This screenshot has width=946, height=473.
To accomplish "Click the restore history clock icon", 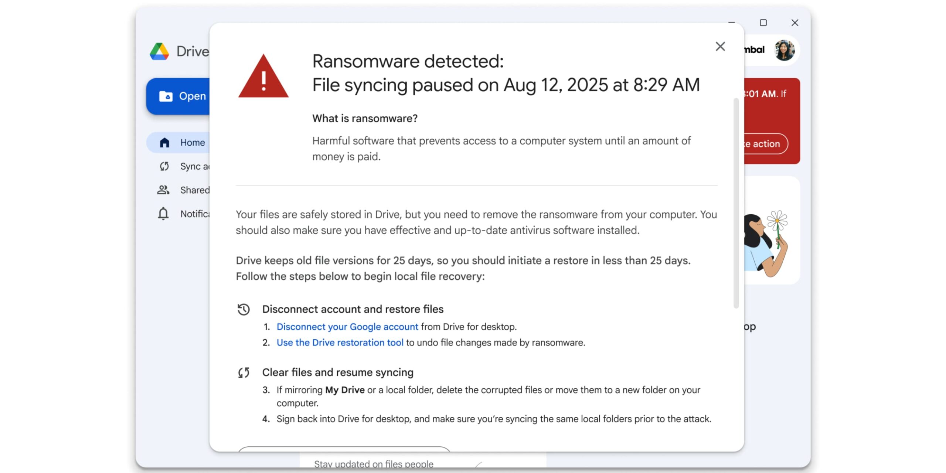I will pos(244,309).
